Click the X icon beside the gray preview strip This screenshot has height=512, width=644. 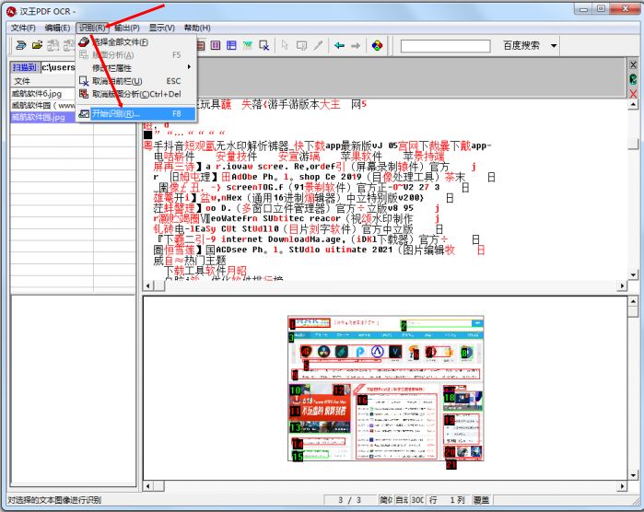point(633,64)
